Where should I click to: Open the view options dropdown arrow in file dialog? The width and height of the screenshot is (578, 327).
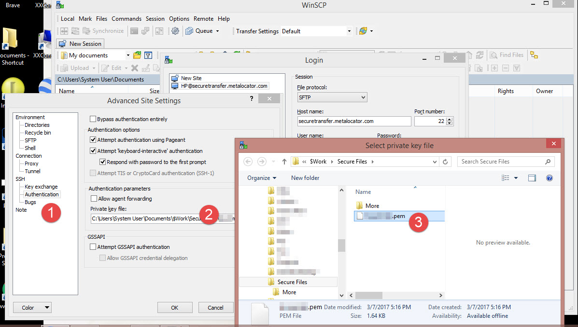coord(516,178)
